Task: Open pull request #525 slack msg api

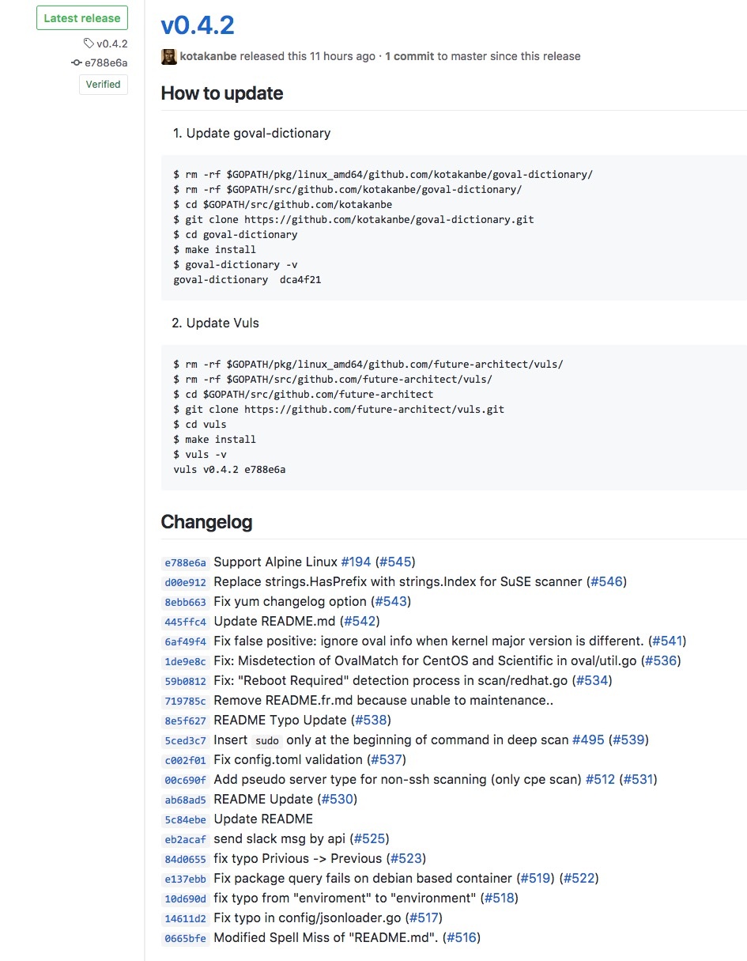Action: [371, 838]
